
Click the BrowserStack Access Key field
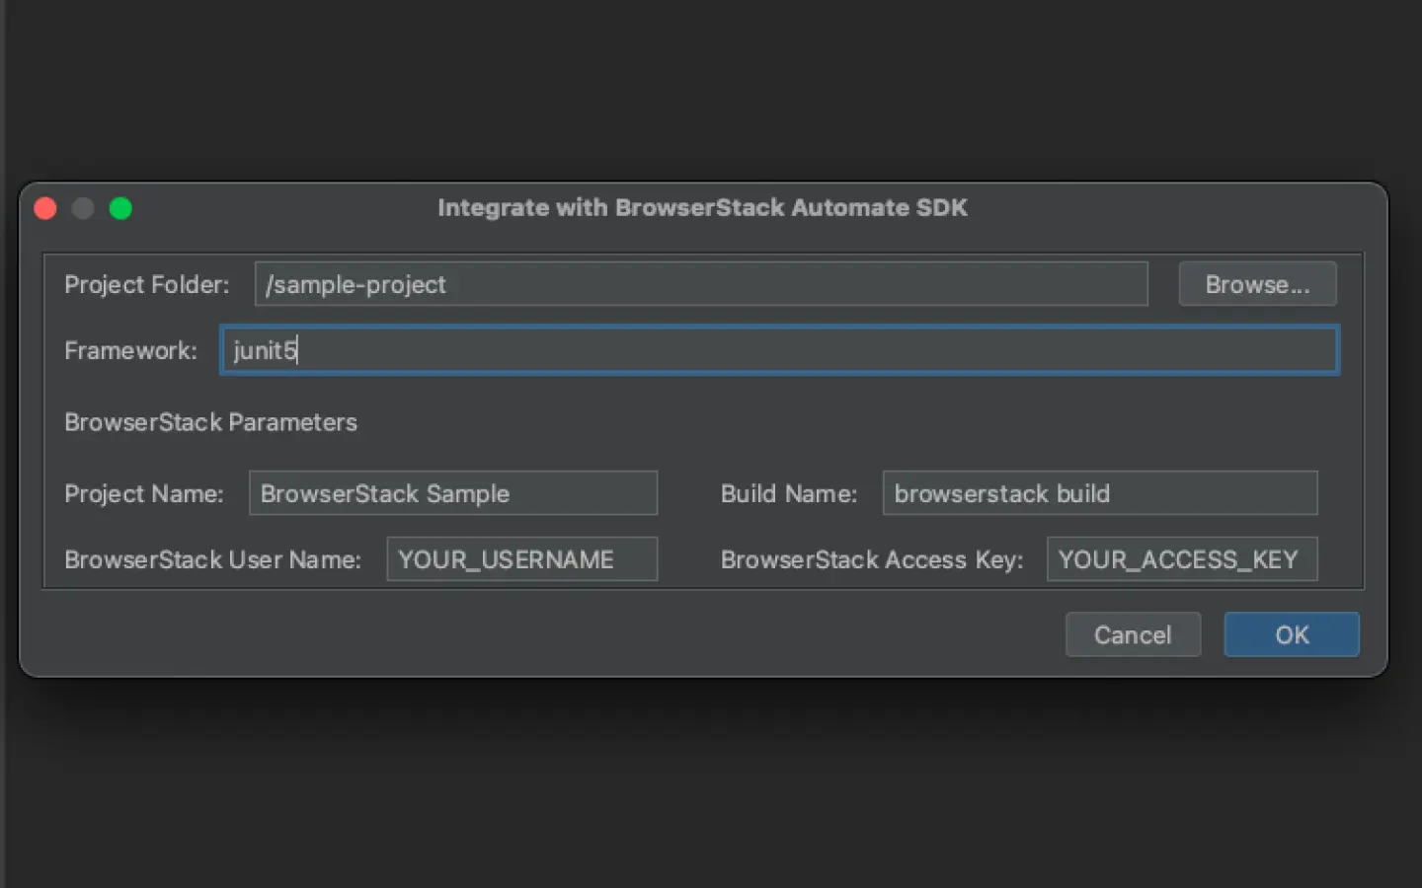(x=1181, y=559)
